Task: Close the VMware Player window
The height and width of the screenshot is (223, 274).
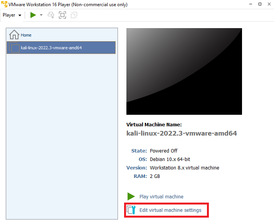Action: click(x=269, y=4)
